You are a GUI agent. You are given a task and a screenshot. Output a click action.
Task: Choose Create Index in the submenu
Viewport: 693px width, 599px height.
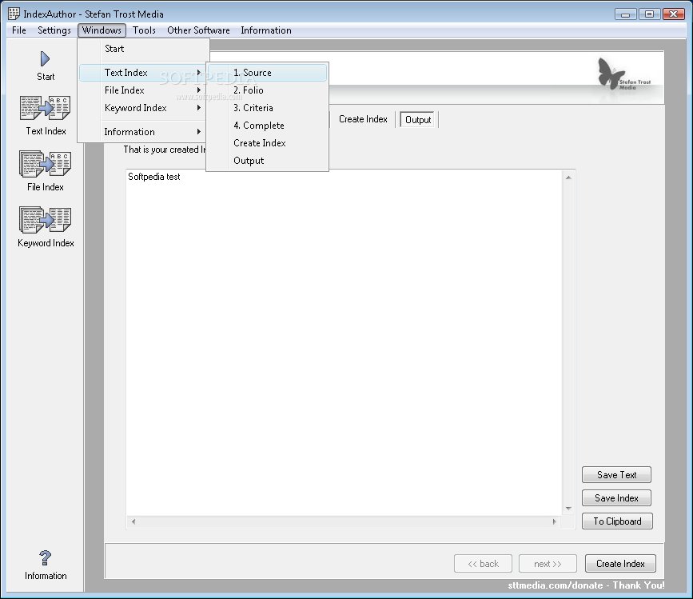pyautogui.click(x=268, y=143)
